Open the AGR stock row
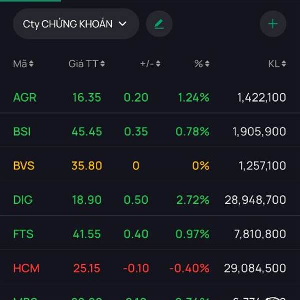300x300 pixels. click(x=150, y=97)
